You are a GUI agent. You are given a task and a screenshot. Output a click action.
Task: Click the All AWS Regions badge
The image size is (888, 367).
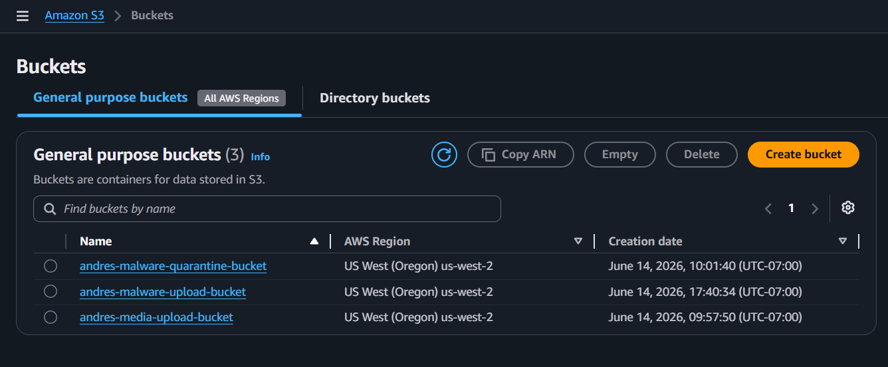241,98
